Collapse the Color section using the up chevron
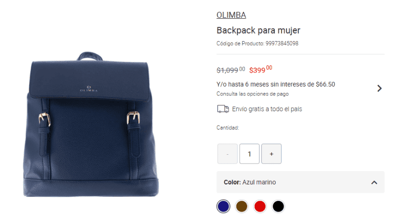The width and height of the screenshot is (396, 221). click(x=374, y=182)
